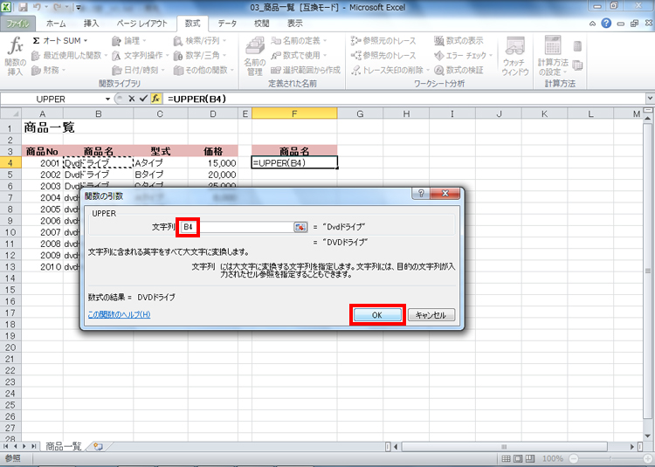655x467 pixels.
Task: Switch to the Review (校閲) tab
Action: [261, 24]
